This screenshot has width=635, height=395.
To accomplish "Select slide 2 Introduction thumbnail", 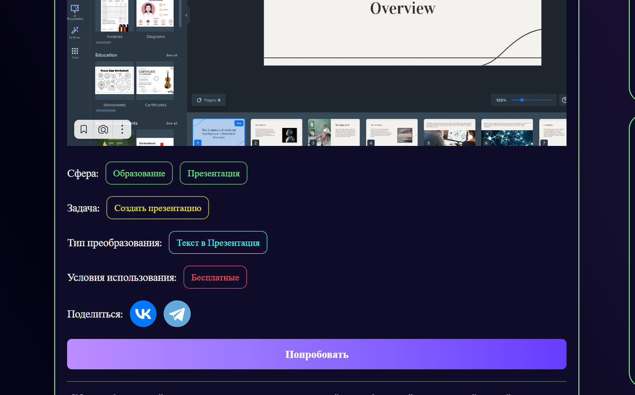I will (x=276, y=133).
